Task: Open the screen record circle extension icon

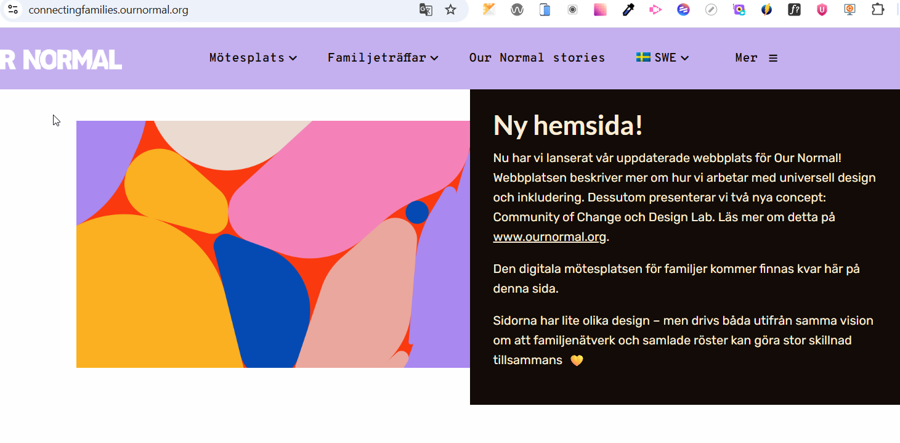Action: [572, 10]
